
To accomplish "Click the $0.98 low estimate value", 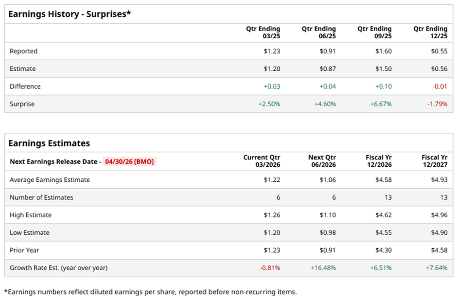I will [328, 233].
